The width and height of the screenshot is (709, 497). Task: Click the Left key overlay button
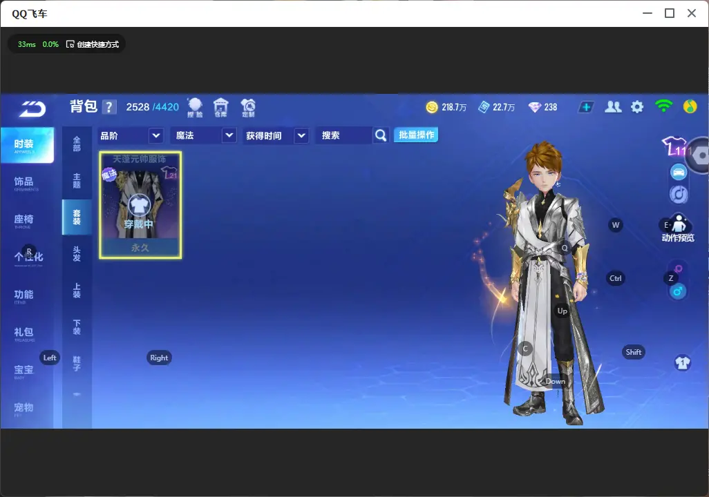coord(50,358)
